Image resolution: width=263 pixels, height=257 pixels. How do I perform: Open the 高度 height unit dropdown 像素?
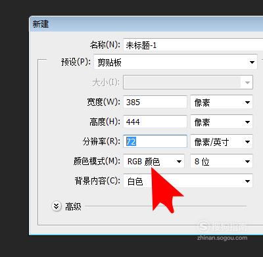[x=222, y=122]
